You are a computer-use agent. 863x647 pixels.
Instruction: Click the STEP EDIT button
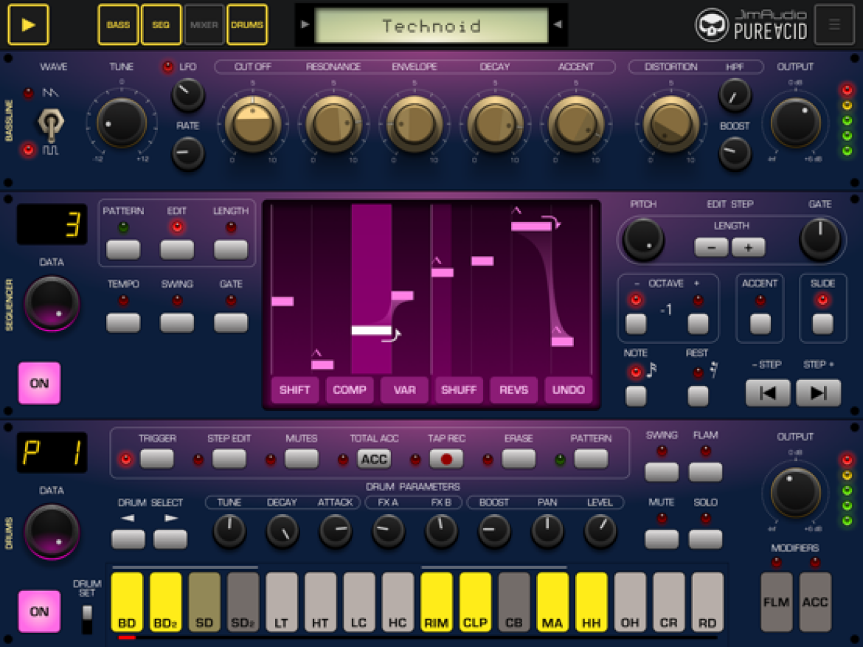tap(229, 459)
